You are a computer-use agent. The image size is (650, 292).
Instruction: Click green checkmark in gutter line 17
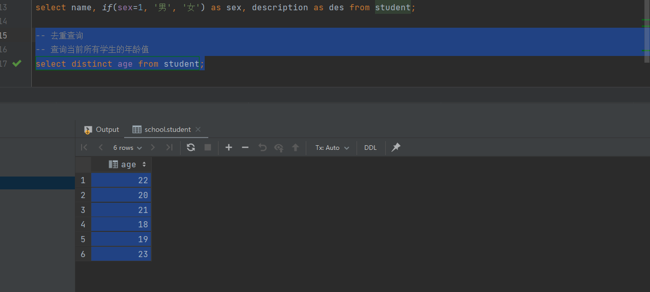17,64
